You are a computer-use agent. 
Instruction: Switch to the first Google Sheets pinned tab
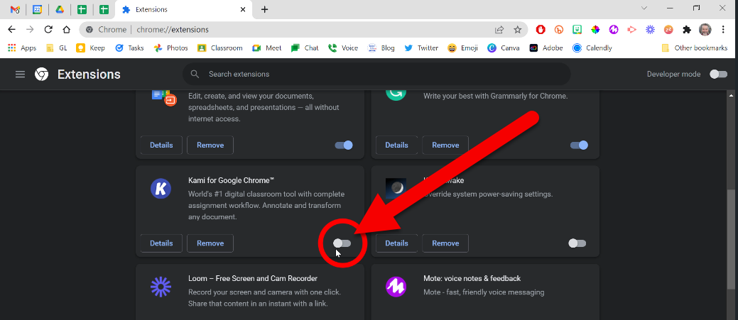pyautogui.click(x=82, y=9)
